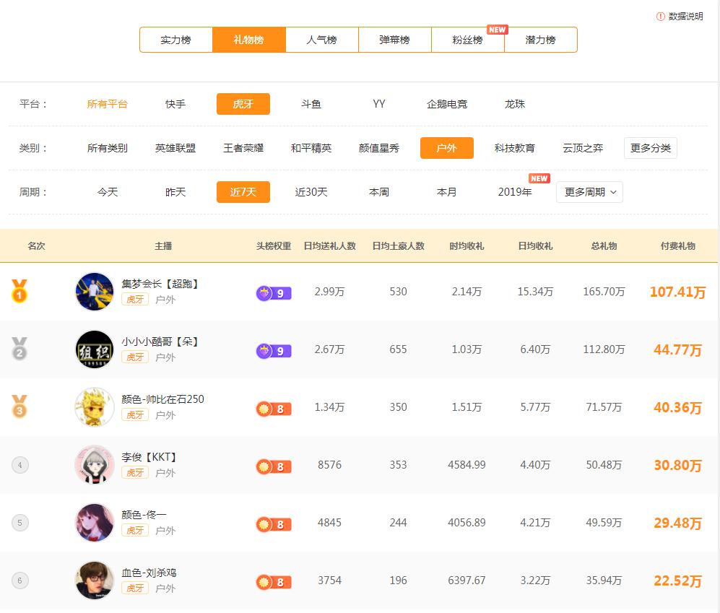The width and height of the screenshot is (720, 613).
Task: Open avatar of 颜色-佟一
Action: pos(95,523)
